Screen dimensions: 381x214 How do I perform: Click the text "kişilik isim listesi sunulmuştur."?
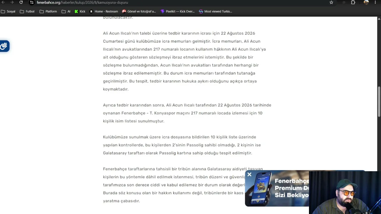point(134,121)
